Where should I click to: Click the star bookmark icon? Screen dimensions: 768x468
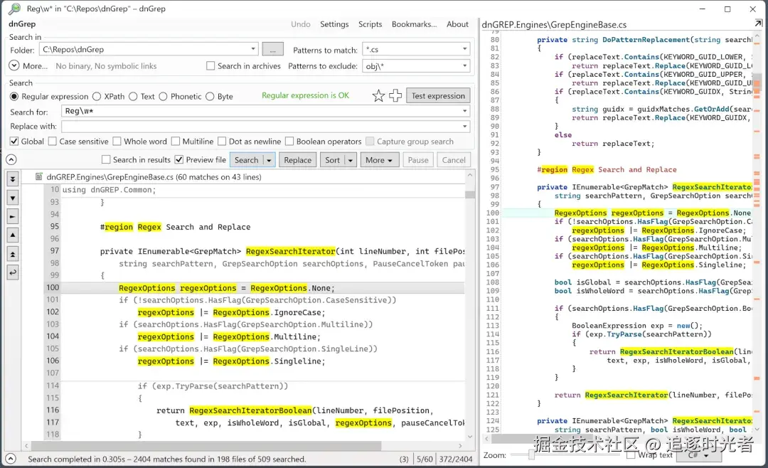pos(378,96)
